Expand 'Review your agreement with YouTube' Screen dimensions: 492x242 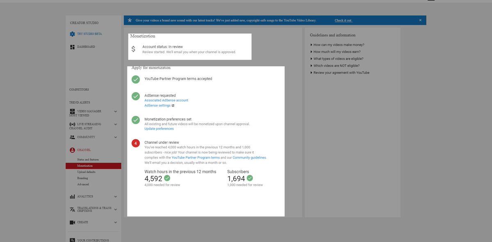340,73
